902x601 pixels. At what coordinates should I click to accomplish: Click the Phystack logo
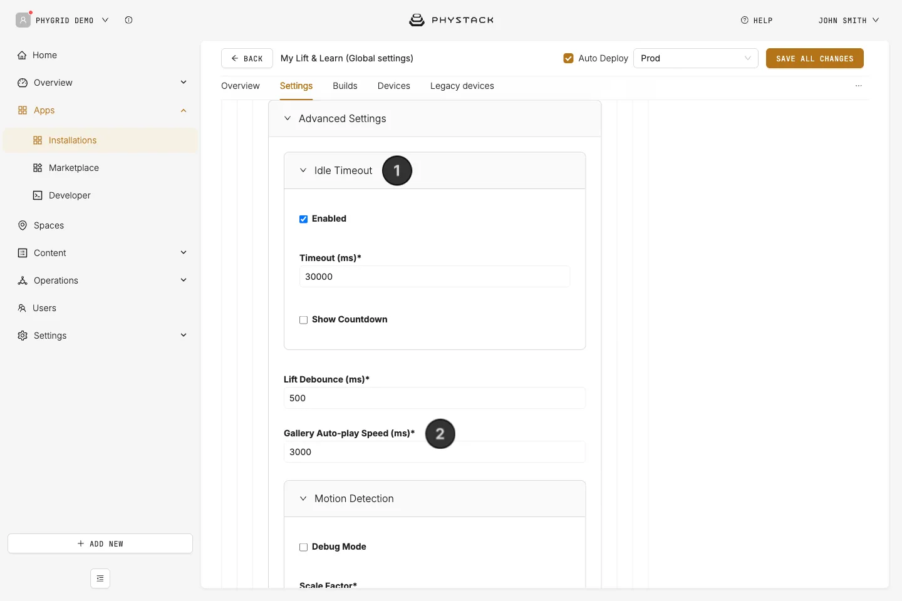tap(451, 20)
